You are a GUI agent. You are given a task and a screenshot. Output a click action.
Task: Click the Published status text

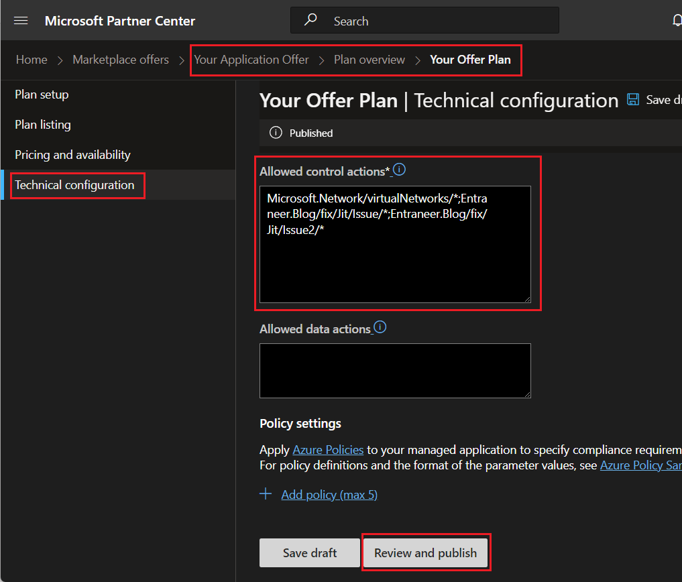pyautogui.click(x=311, y=133)
